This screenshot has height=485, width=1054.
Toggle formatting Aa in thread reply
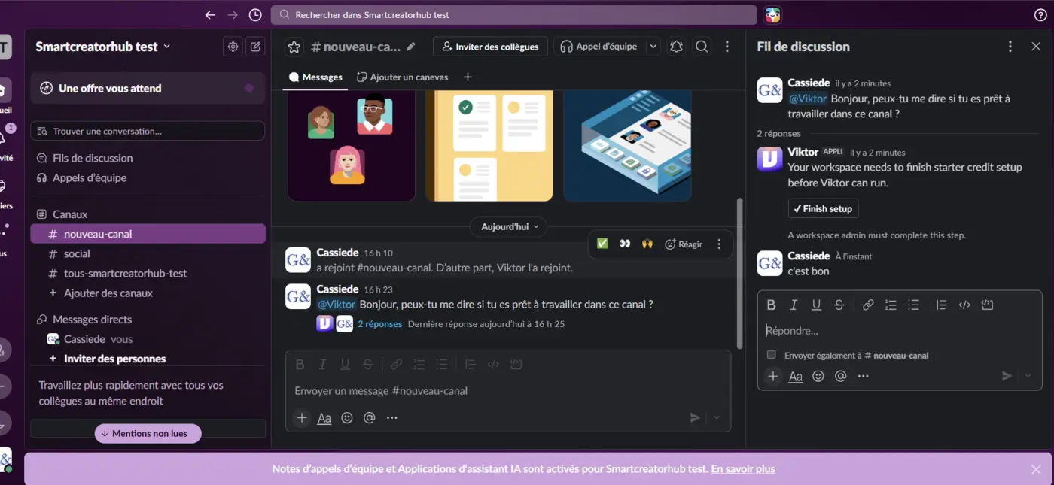[x=796, y=376]
